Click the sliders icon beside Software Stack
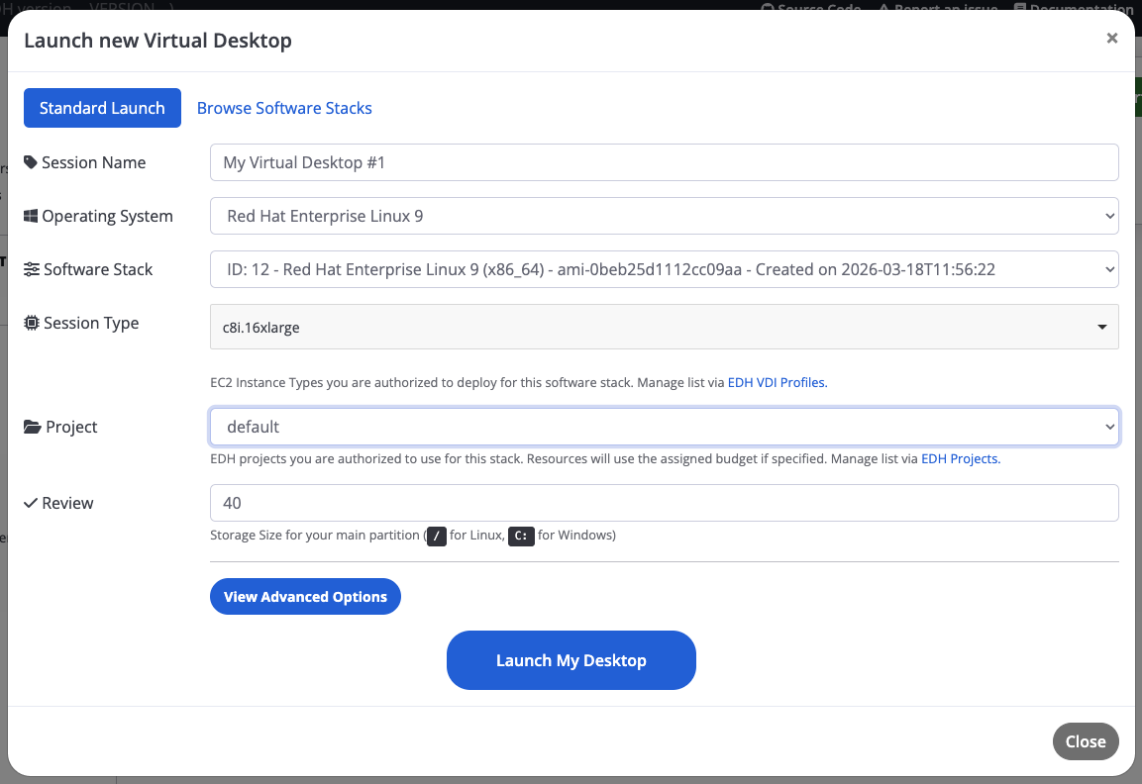Screen dimensions: 1142x784 (32, 269)
